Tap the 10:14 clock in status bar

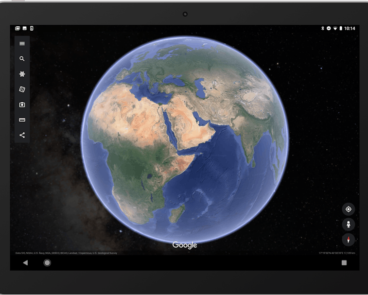(x=350, y=29)
